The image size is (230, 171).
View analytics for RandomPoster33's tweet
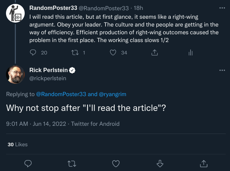pos(190,53)
